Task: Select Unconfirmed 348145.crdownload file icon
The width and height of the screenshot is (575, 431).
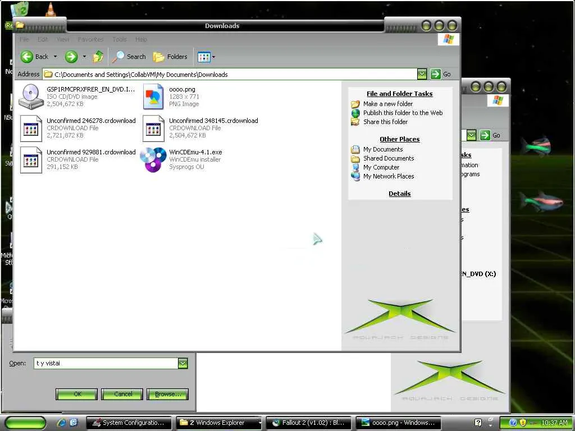Action: 153,129
